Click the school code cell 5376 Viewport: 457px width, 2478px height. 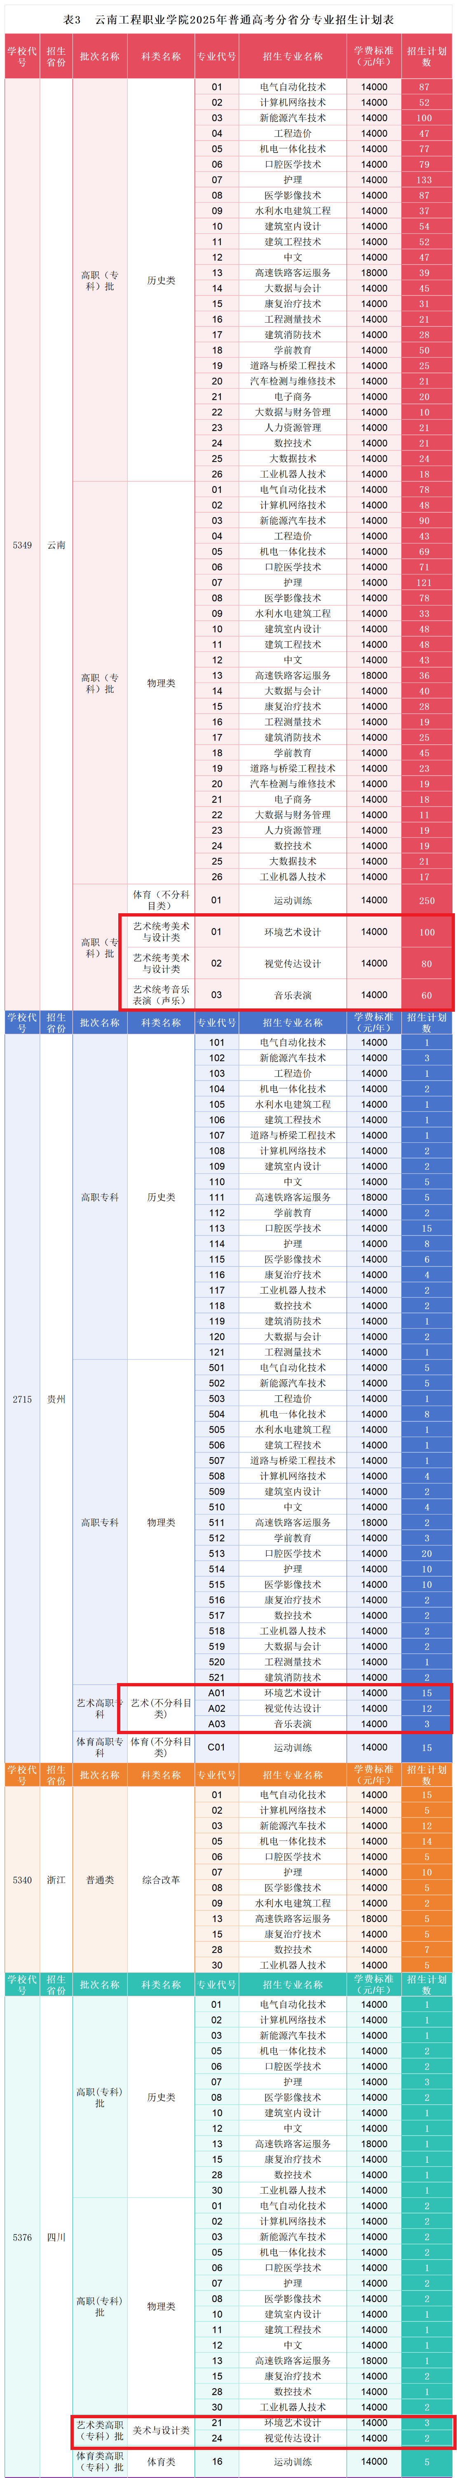click(22, 2237)
